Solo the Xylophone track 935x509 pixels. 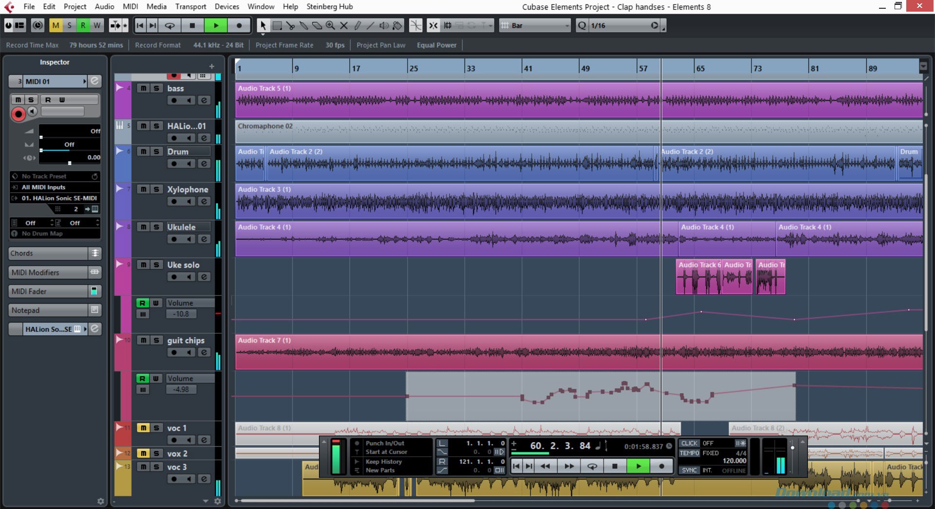156,189
